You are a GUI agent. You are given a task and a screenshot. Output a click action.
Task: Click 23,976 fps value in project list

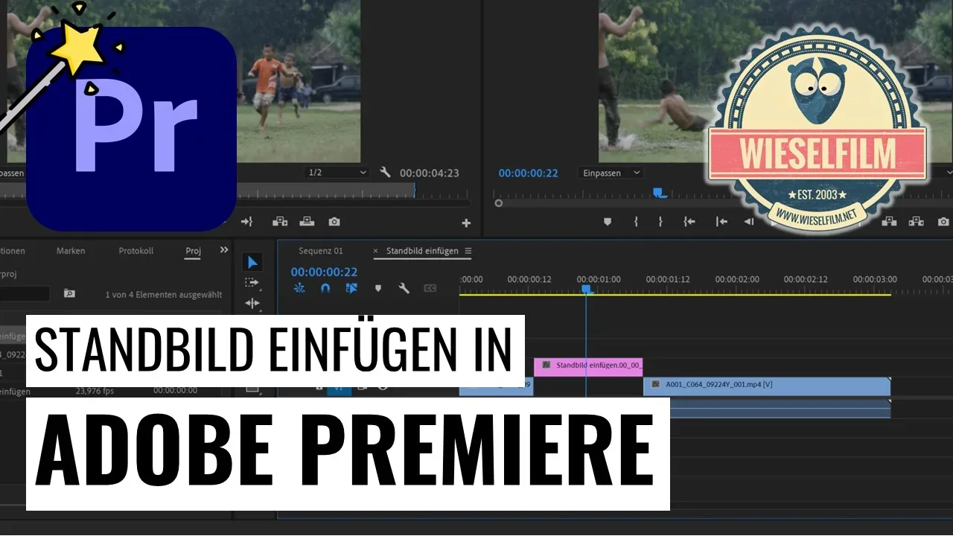click(x=95, y=391)
